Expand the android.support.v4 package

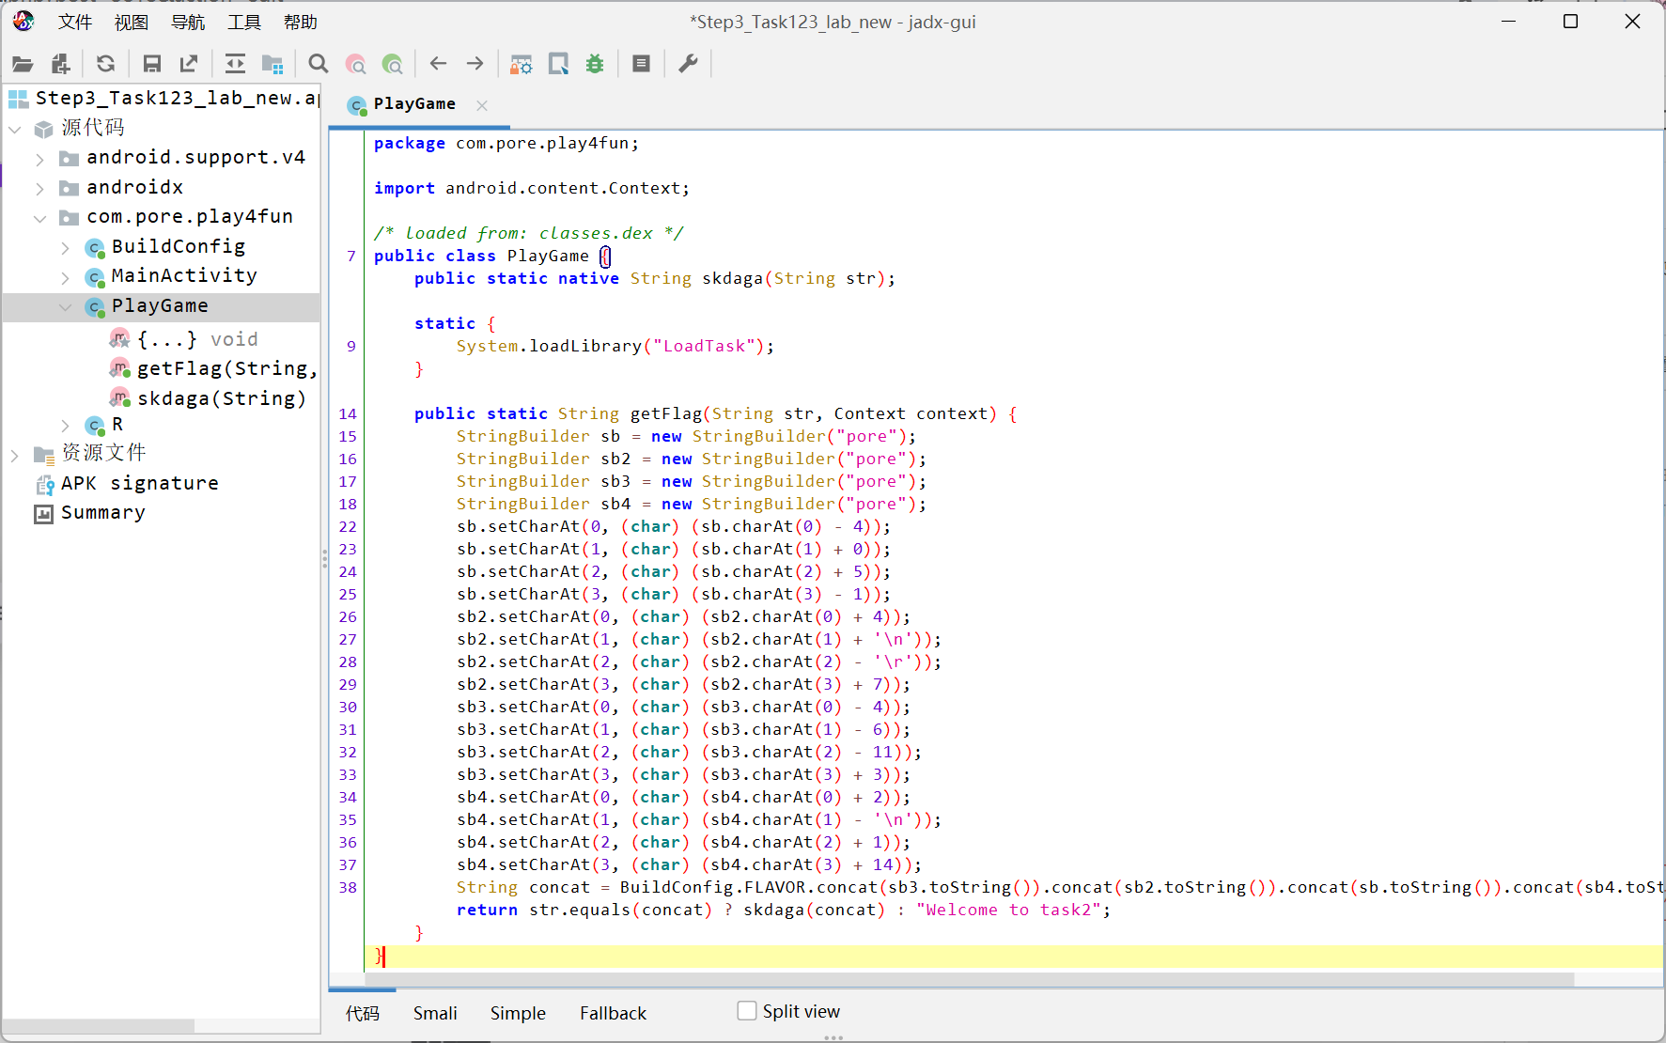pos(39,159)
